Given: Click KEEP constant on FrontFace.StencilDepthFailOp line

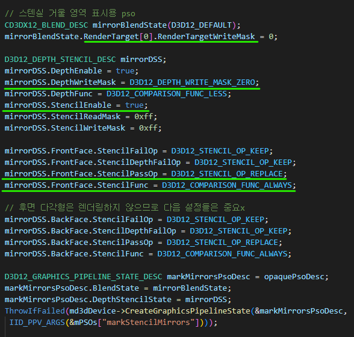Looking at the screenshot, I should pos(243,162).
